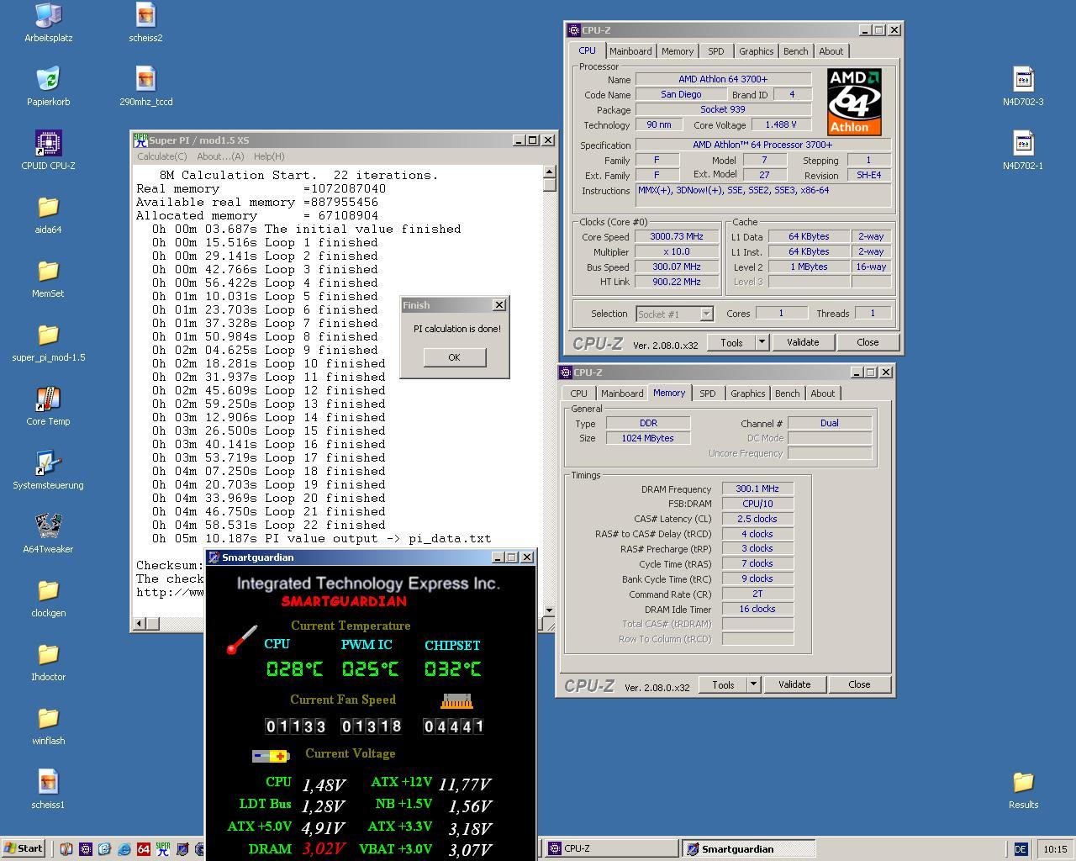Open the Windows Start menu
The width and height of the screenshot is (1076, 861).
[x=24, y=848]
